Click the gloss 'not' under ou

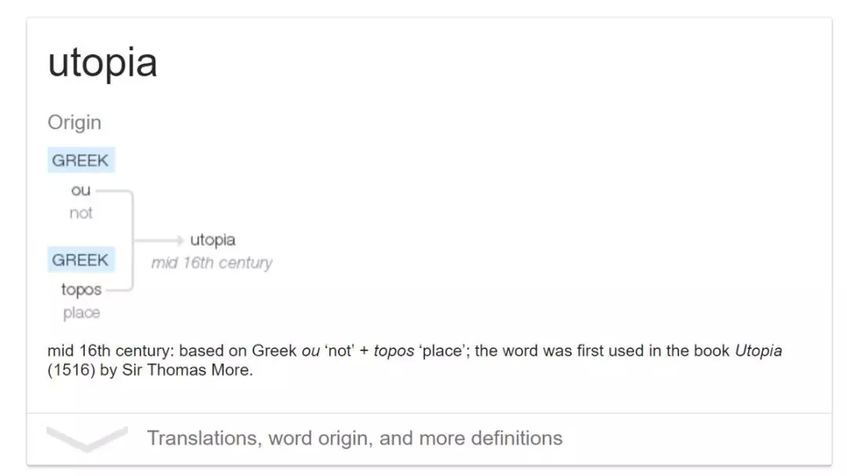(81, 213)
